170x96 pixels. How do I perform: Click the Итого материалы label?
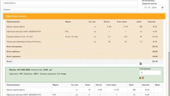point(14,47)
